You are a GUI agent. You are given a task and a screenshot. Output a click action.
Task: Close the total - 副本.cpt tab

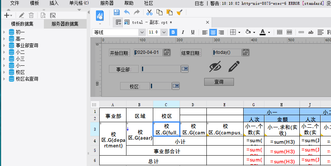(207, 22)
